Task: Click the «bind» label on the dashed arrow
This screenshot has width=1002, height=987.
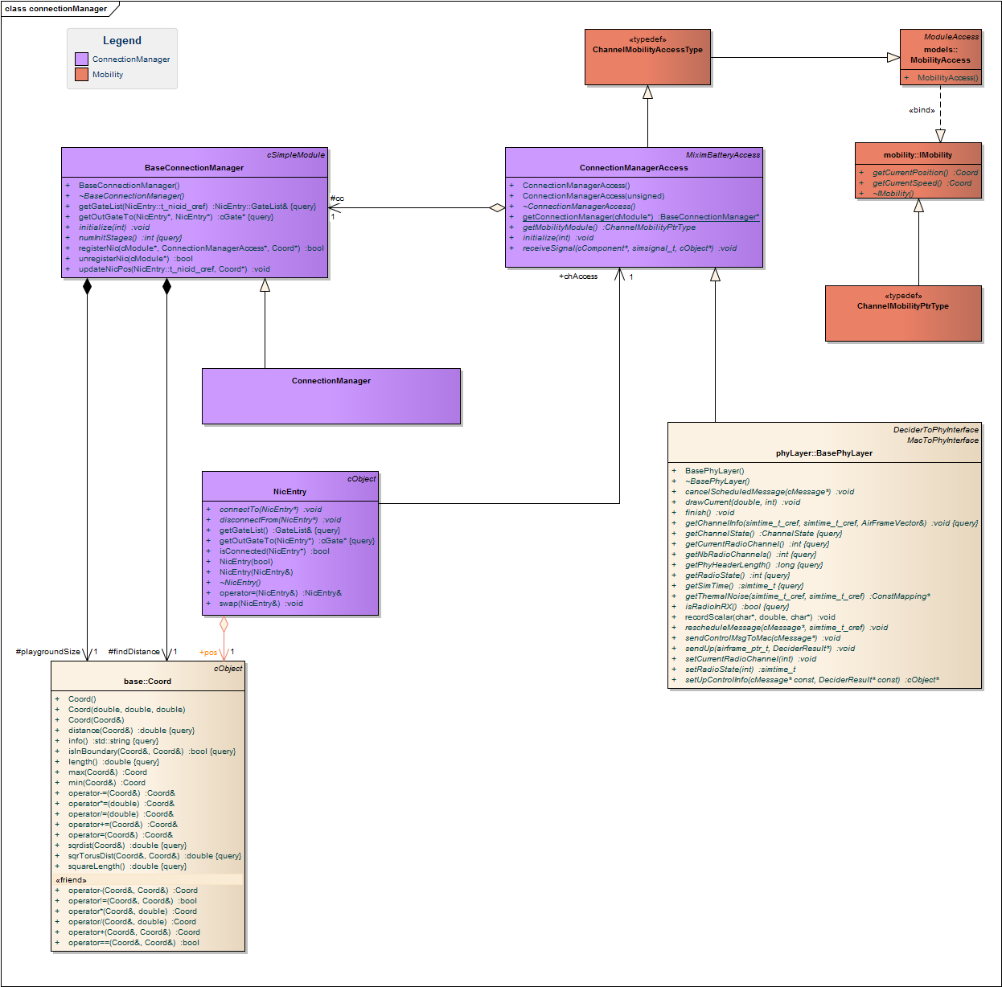Action: click(x=922, y=110)
